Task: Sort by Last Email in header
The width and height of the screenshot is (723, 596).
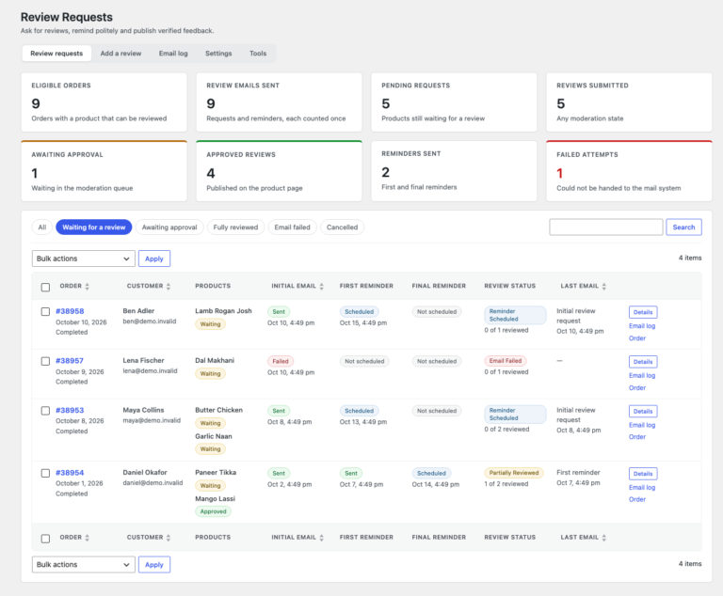Action: (584, 286)
